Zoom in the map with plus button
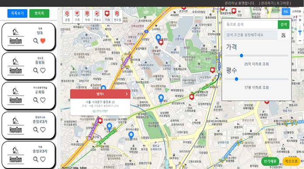Viewport: 304px width, 169px height. pos(300,20)
